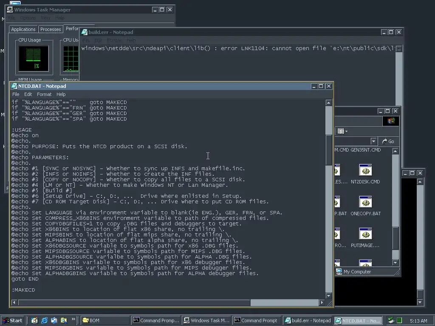This screenshot has width=435, height=326.
Task: Open the Edit menu in NTCD.BAT Notepad
Action: pos(28,94)
